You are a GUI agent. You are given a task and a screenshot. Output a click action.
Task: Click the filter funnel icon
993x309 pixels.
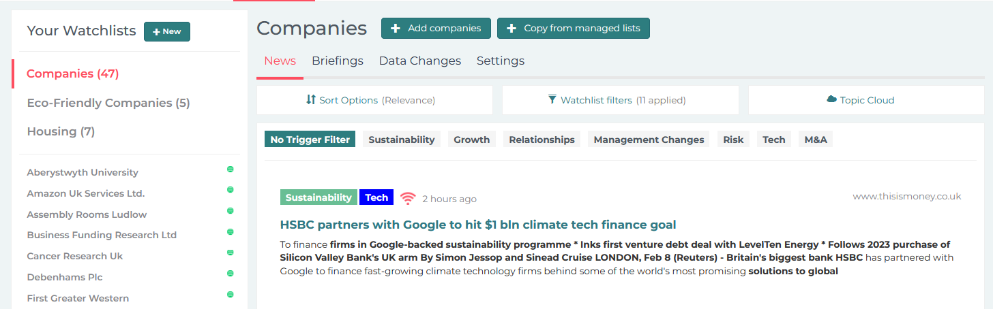pos(552,99)
